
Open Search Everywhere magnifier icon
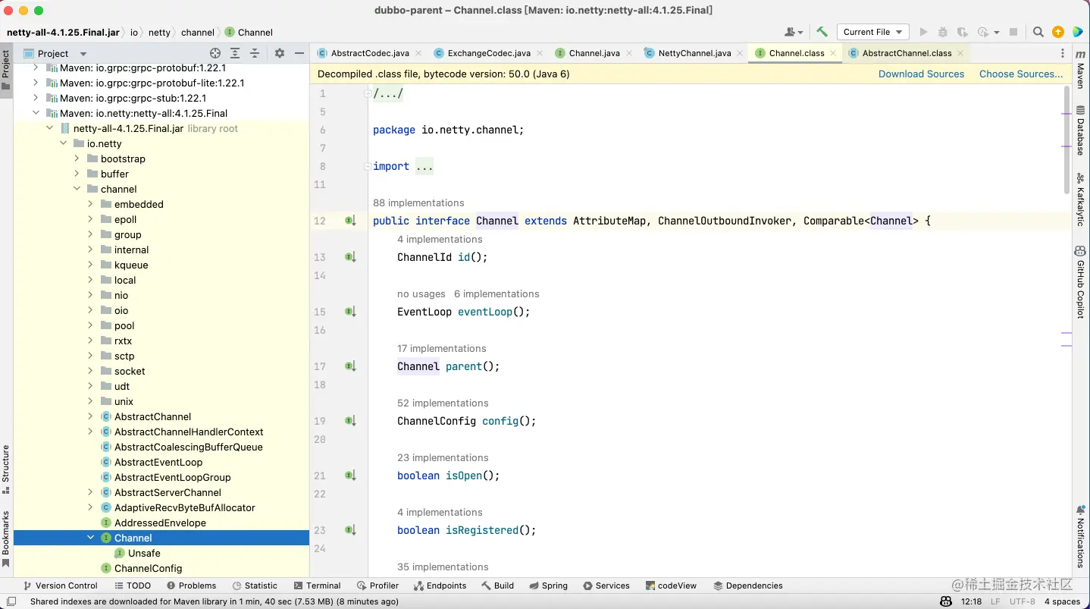[1038, 32]
